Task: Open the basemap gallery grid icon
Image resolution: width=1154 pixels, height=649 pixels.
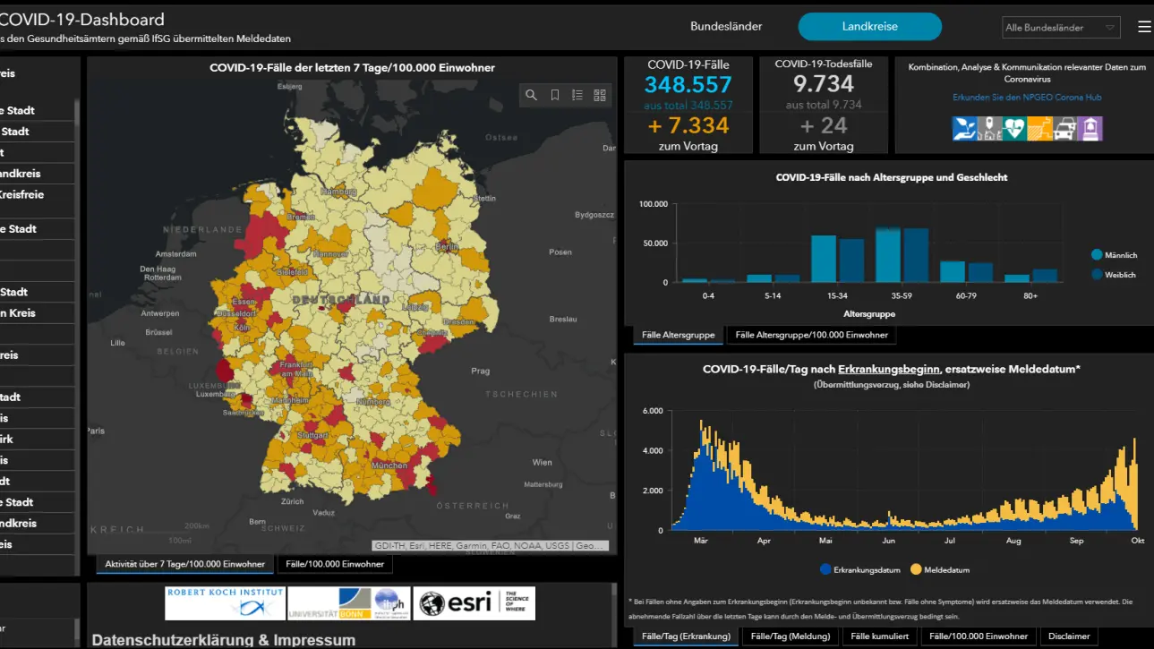Action: [x=600, y=95]
